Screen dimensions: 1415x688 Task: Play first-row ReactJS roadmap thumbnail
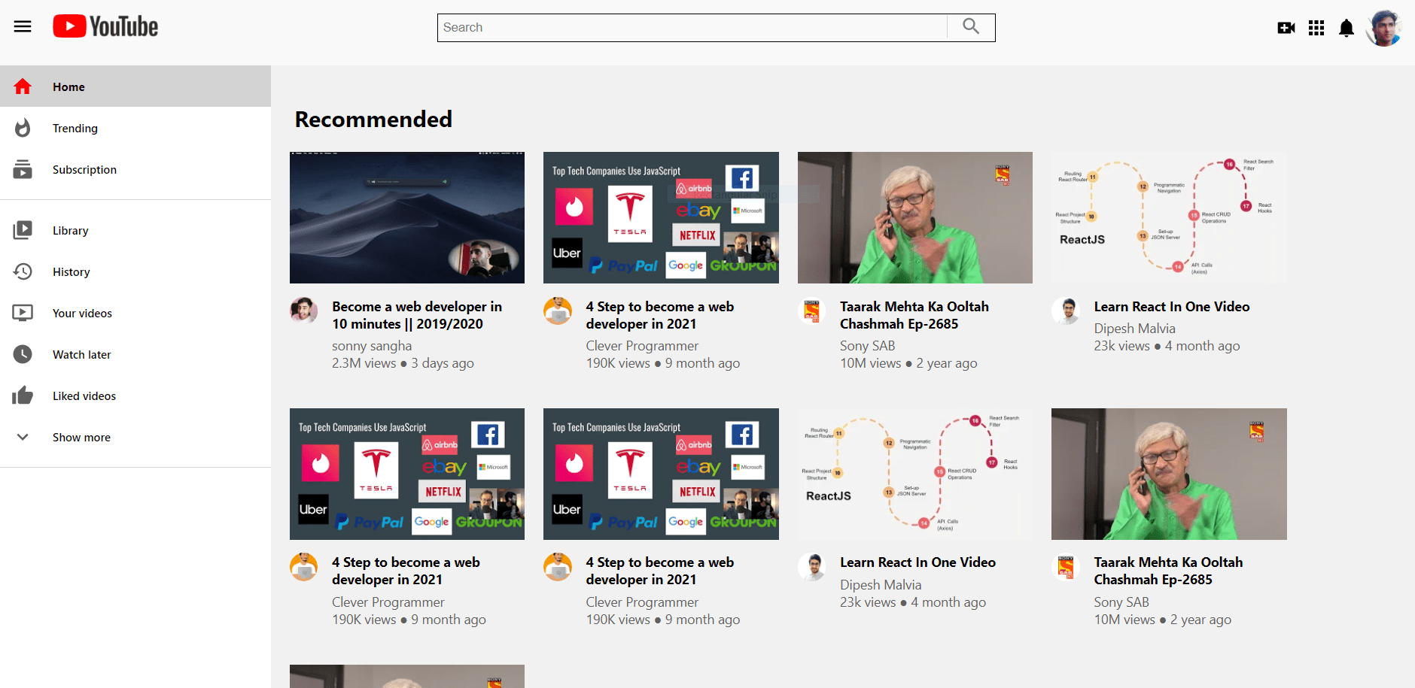point(1169,217)
